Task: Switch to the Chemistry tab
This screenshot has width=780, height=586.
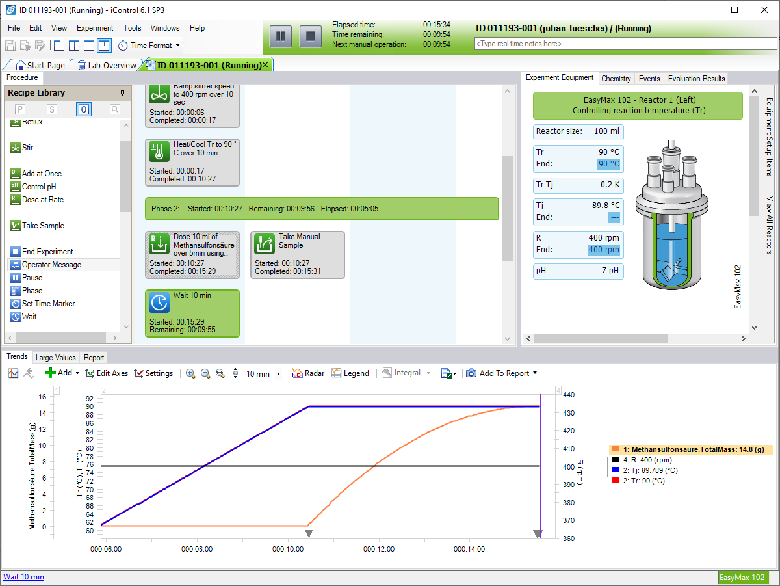Action: [616, 79]
